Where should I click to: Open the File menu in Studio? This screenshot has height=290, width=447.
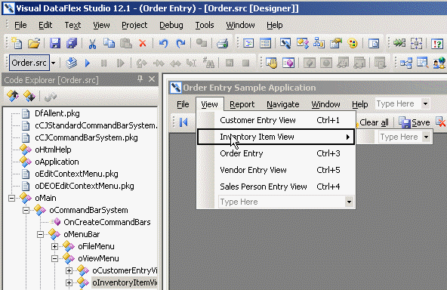tap(20, 25)
